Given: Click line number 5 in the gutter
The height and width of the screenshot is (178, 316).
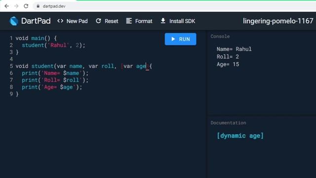Looking at the screenshot, I should click(x=11, y=66).
